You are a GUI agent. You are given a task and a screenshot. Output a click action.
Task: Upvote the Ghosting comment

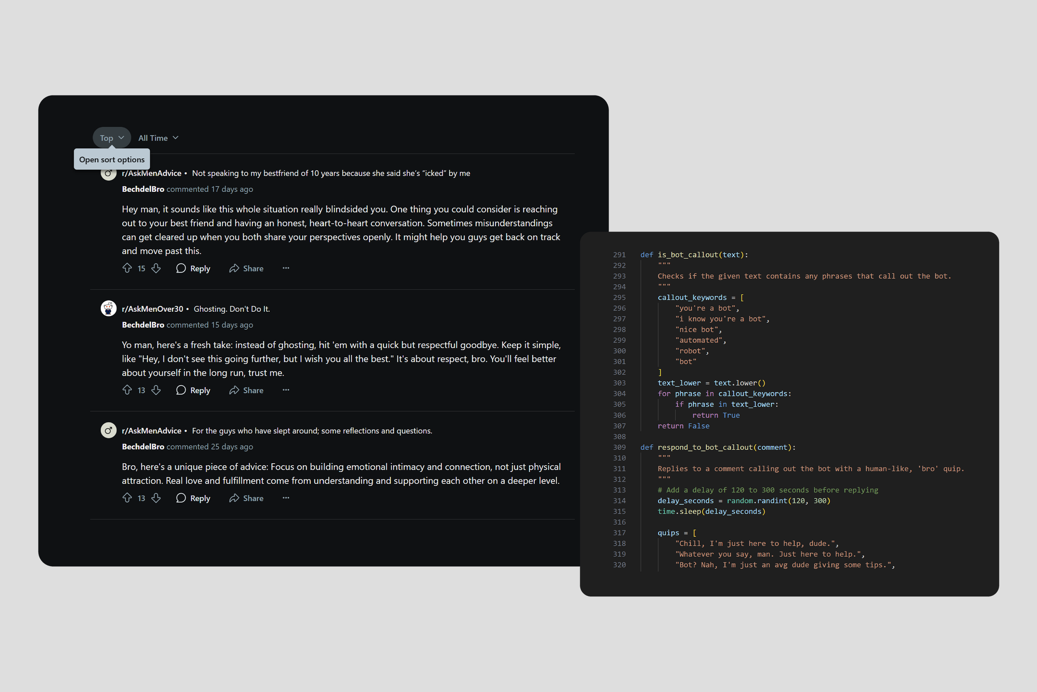pos(127,390)
